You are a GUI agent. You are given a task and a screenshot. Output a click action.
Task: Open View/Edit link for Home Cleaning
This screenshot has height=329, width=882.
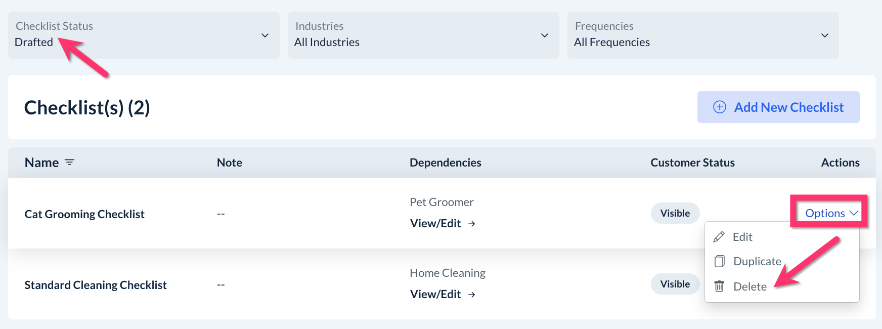point(435,295)
